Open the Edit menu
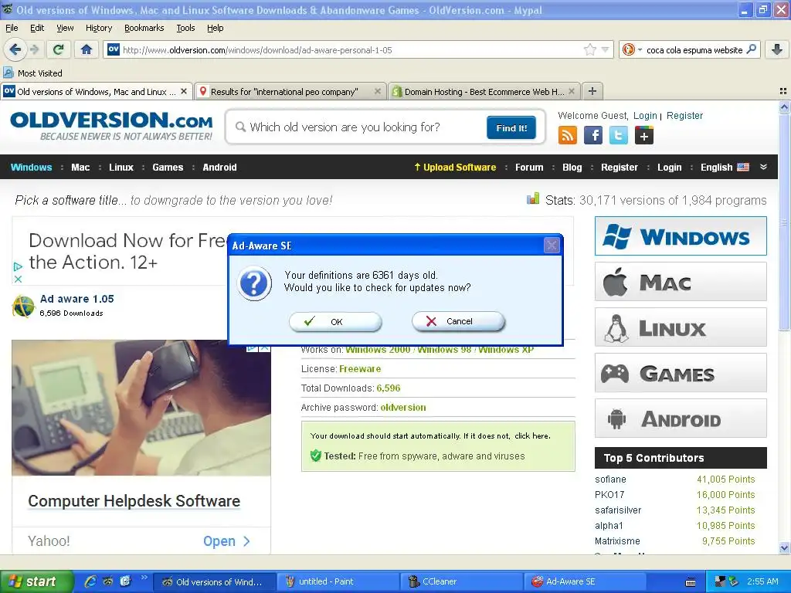 [37, 28]
